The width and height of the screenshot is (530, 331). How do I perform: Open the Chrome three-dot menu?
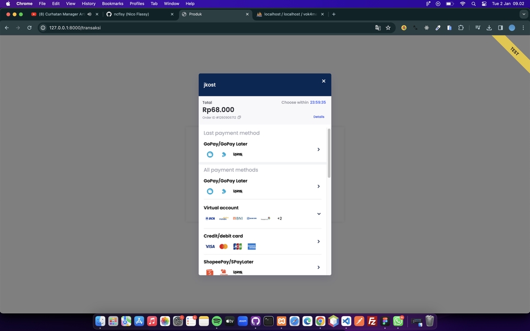tap(523, 28)
